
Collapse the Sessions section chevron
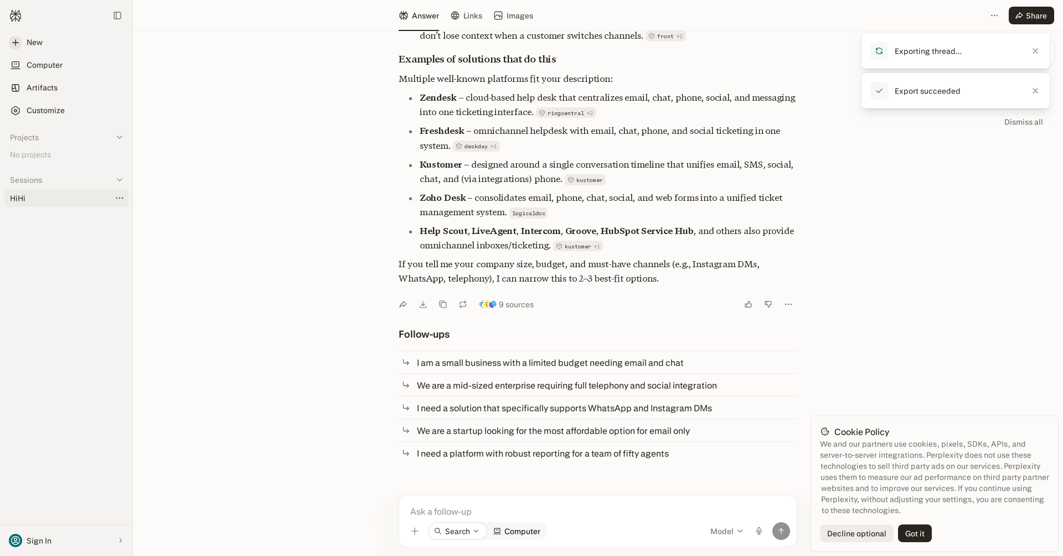tap(120, 180)
